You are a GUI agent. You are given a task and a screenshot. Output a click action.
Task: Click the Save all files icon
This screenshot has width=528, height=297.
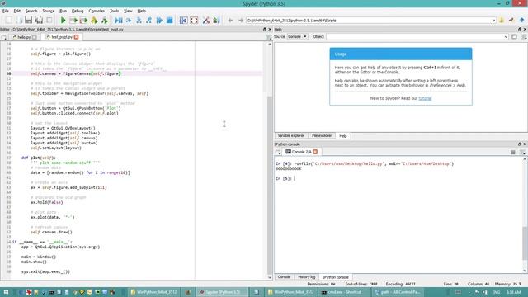[39, 20]
